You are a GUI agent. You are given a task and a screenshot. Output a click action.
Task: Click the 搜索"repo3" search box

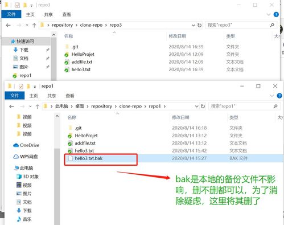[x=241, y=25]
